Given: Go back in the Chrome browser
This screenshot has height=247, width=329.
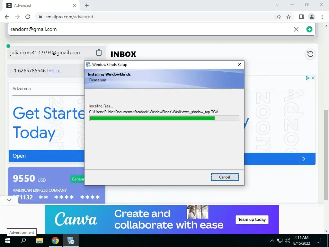Looking at the screenshot, I should tap(7, 17).
